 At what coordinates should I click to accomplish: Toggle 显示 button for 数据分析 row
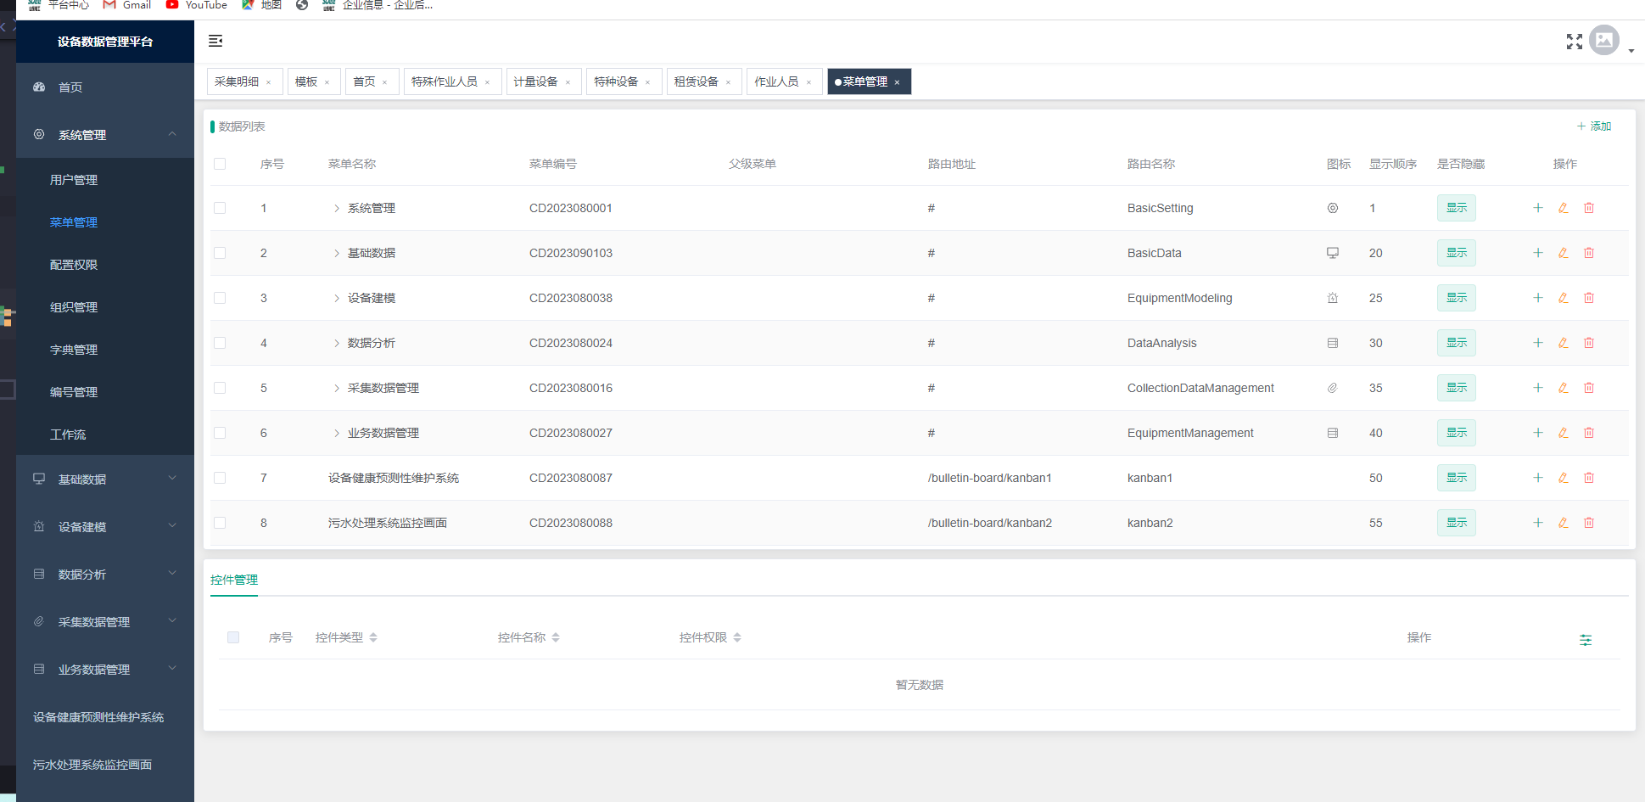(x=1457, y=343)
